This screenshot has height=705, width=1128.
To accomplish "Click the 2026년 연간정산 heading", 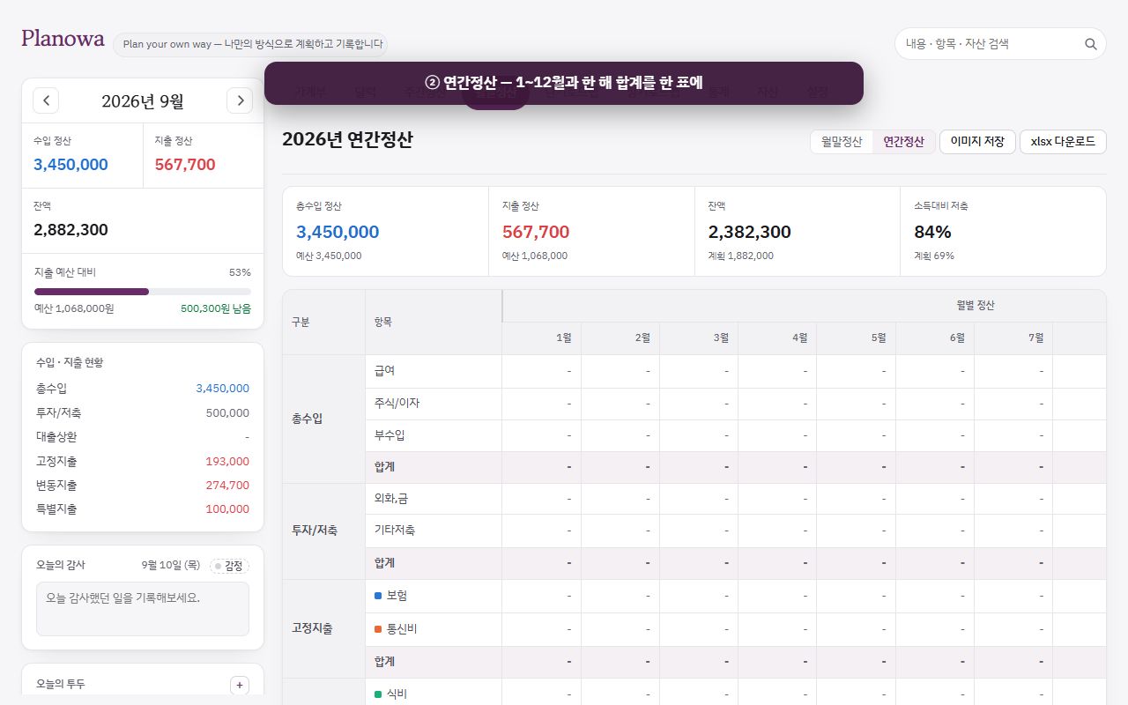I will (x=347, y=140).
